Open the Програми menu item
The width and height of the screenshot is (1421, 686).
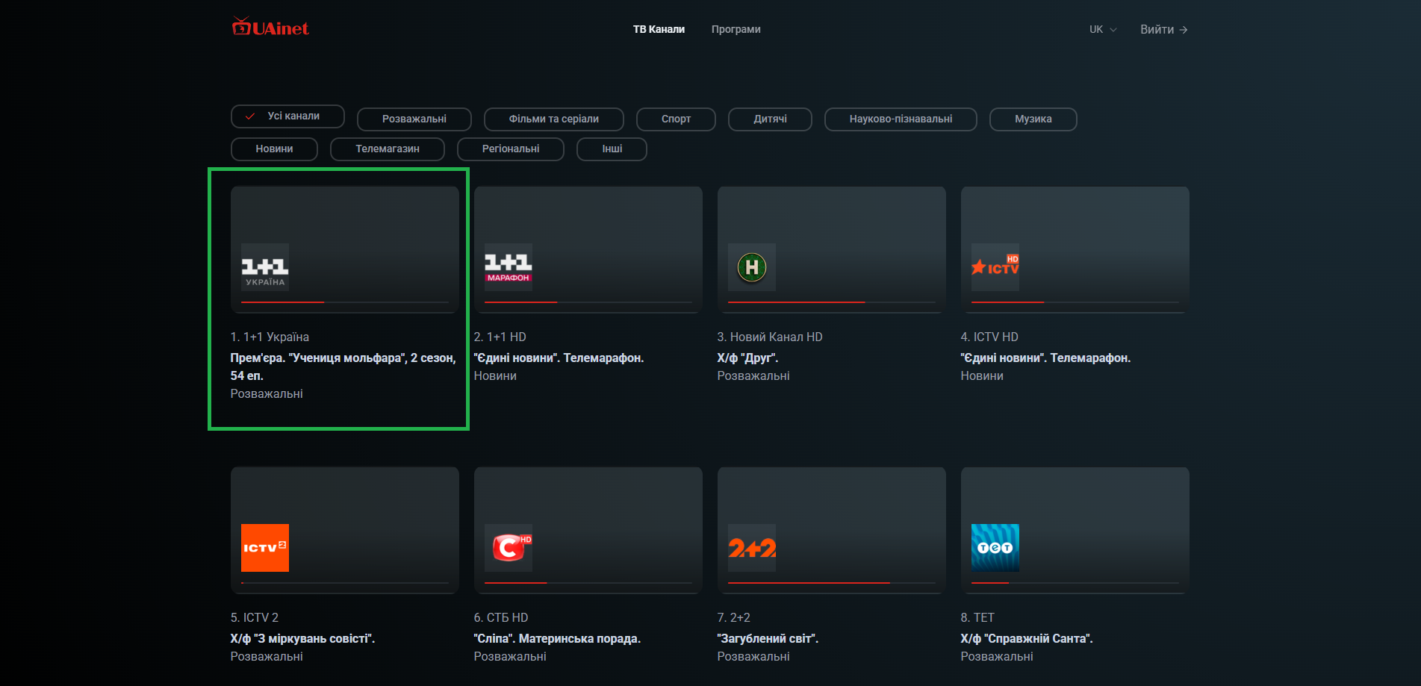click(736, 29)
